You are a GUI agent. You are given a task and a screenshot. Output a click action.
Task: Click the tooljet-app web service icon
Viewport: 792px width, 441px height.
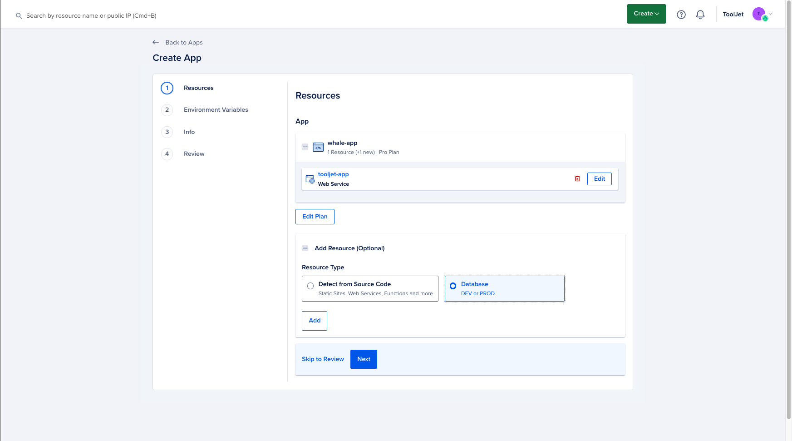310,179
